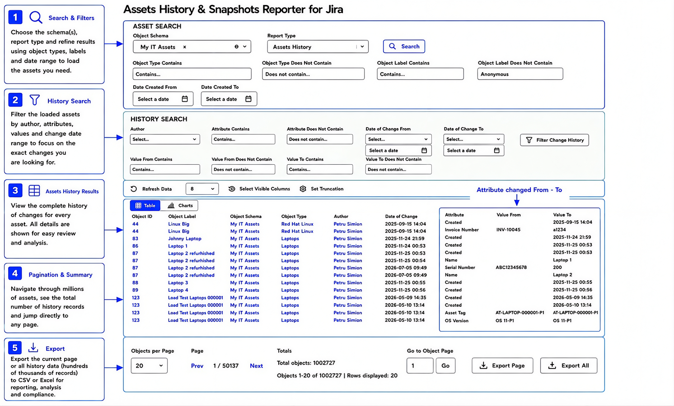Open the Laptop 4 object label link
Image resolution: width=674 pixels, height=406 pixels.
[178, 290]
